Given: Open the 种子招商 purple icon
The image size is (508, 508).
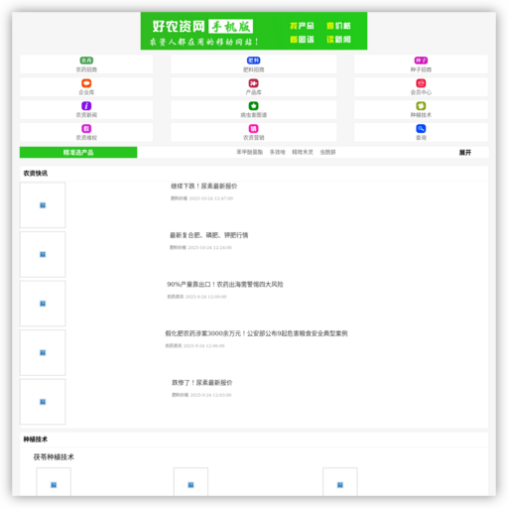Looking at the screenshot, I should click(x=421, y=61).
